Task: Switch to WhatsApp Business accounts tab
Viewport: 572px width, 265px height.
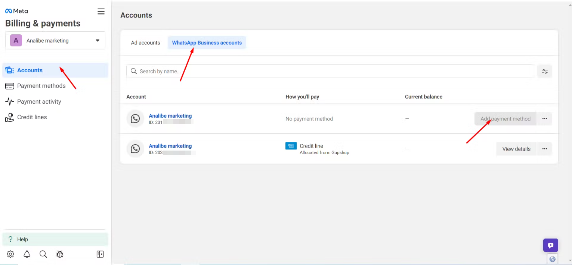Action: [207, 43]
